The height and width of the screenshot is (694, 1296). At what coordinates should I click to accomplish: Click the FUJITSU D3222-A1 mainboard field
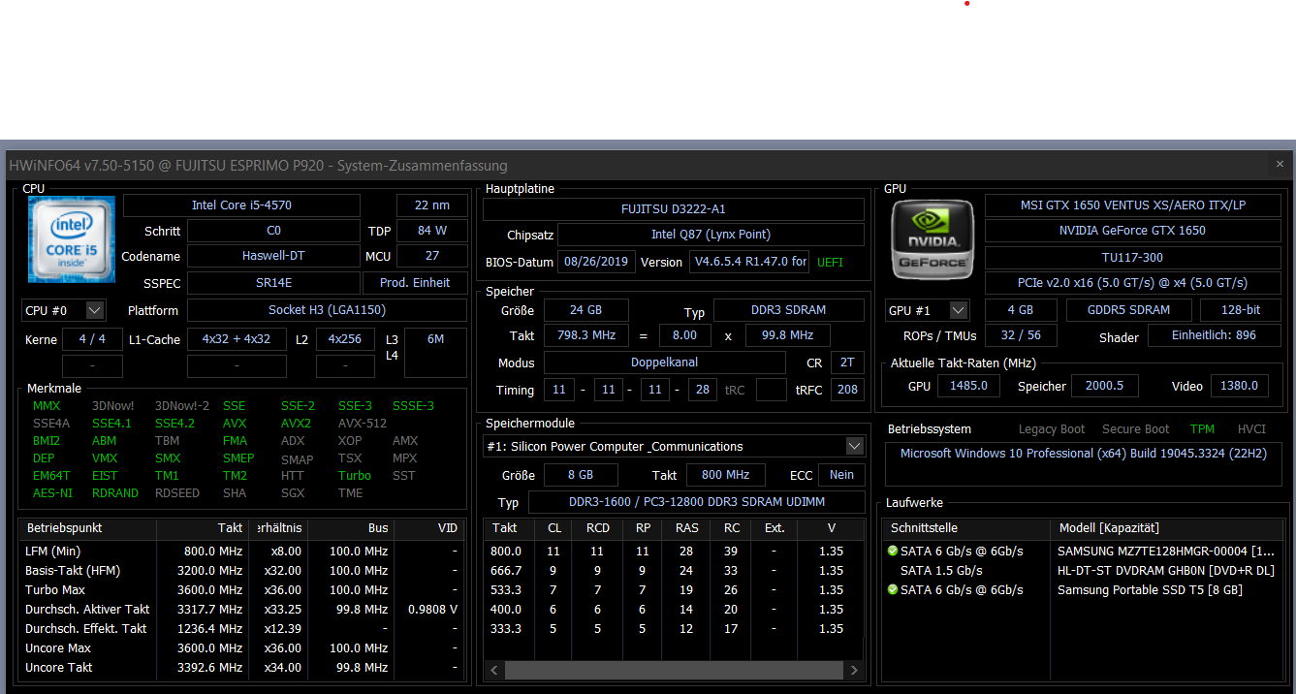tap(673, 209)
